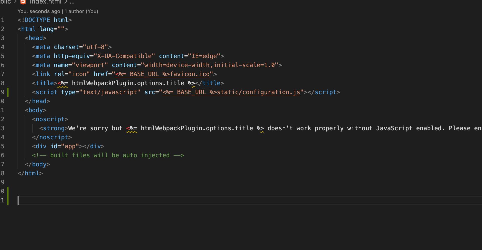
Task: Click the closing body tag
Action: [x=38, y=164]
